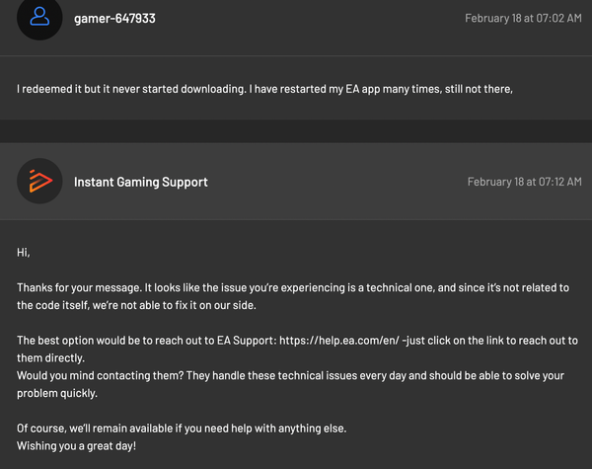The height and width of the screenshot is (469, 592).
Task: Click the "them directly." line of text
Action: [x=50, y=357]
